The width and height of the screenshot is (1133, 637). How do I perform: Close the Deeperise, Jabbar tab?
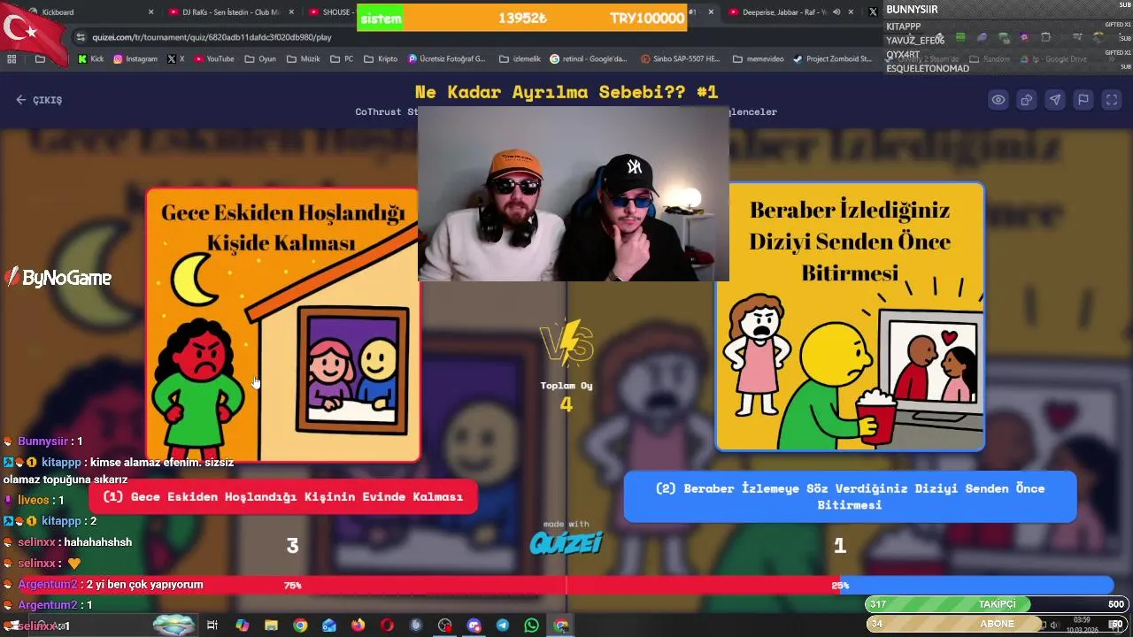852,12
